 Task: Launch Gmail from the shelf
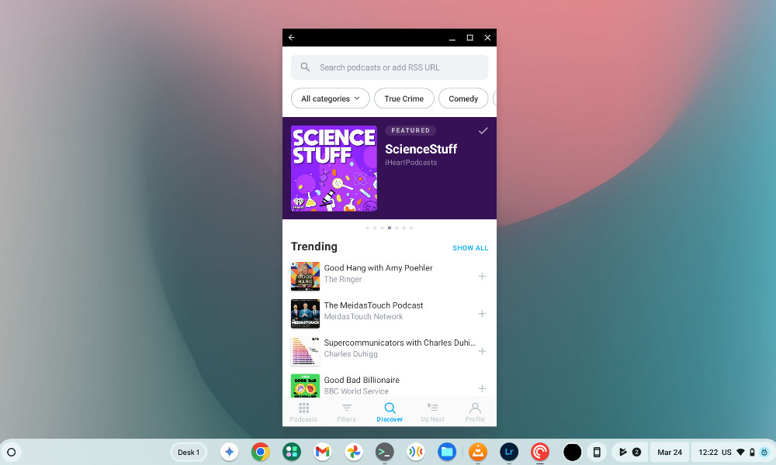pyautogui.click(x=322, y=452)
